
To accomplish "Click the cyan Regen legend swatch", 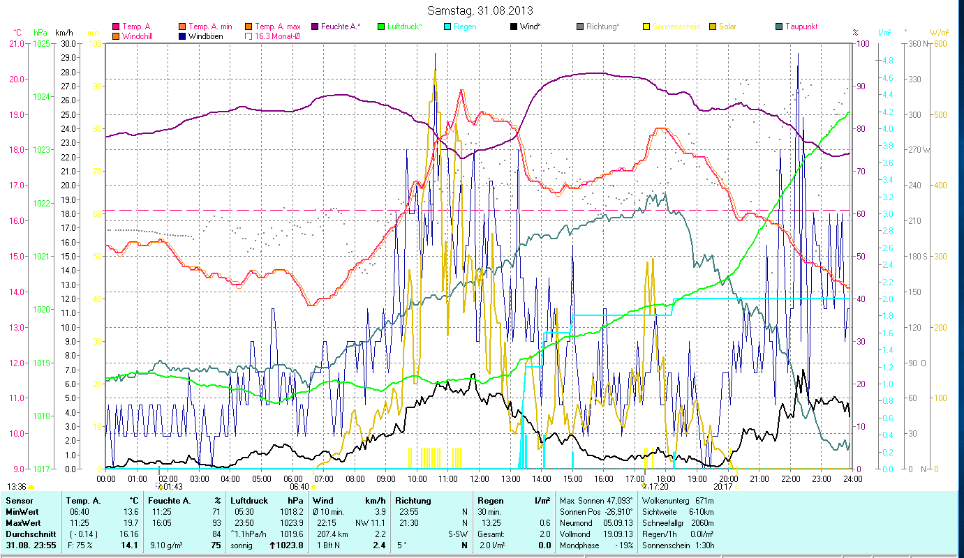I will (x=447, y=27).
